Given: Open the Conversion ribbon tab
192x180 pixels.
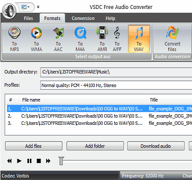Looking at the screenshot, I should (83, 18).
